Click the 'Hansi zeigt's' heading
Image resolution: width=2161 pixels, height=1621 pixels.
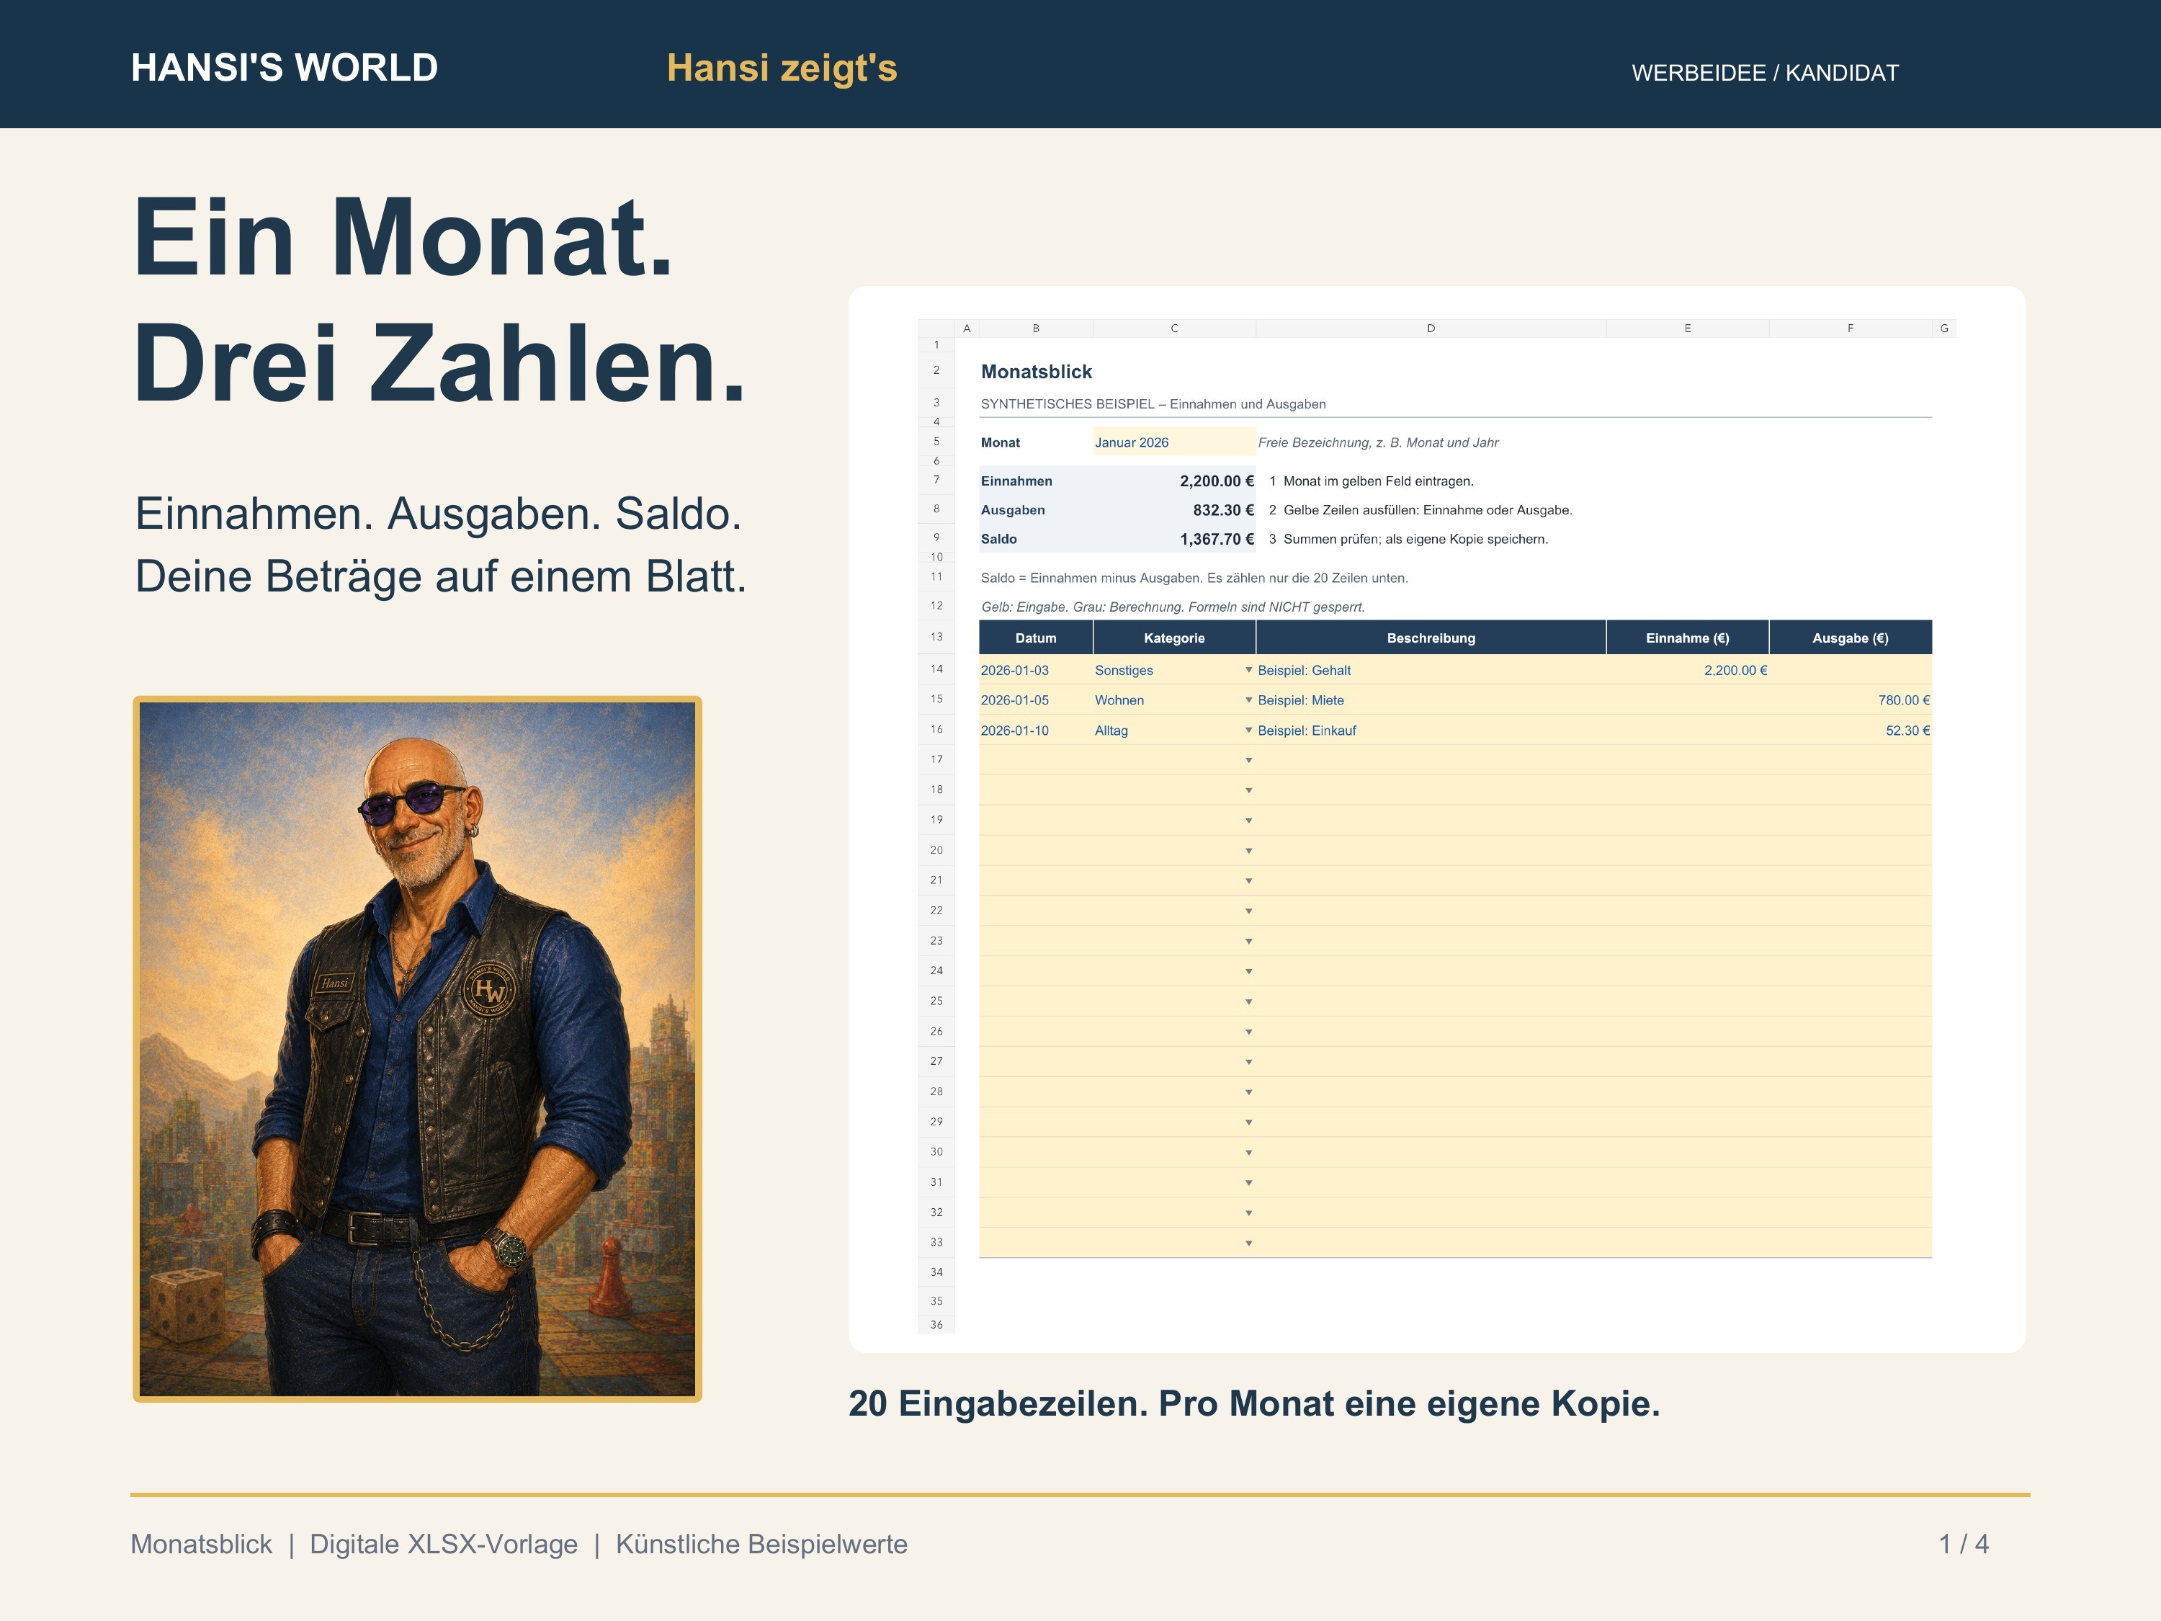(x=782, y=68)
